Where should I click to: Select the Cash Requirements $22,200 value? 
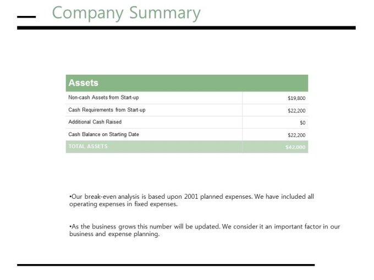296,110
